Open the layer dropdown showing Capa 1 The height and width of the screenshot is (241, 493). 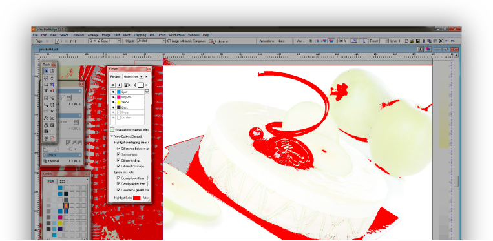click(x=105, y=41)
